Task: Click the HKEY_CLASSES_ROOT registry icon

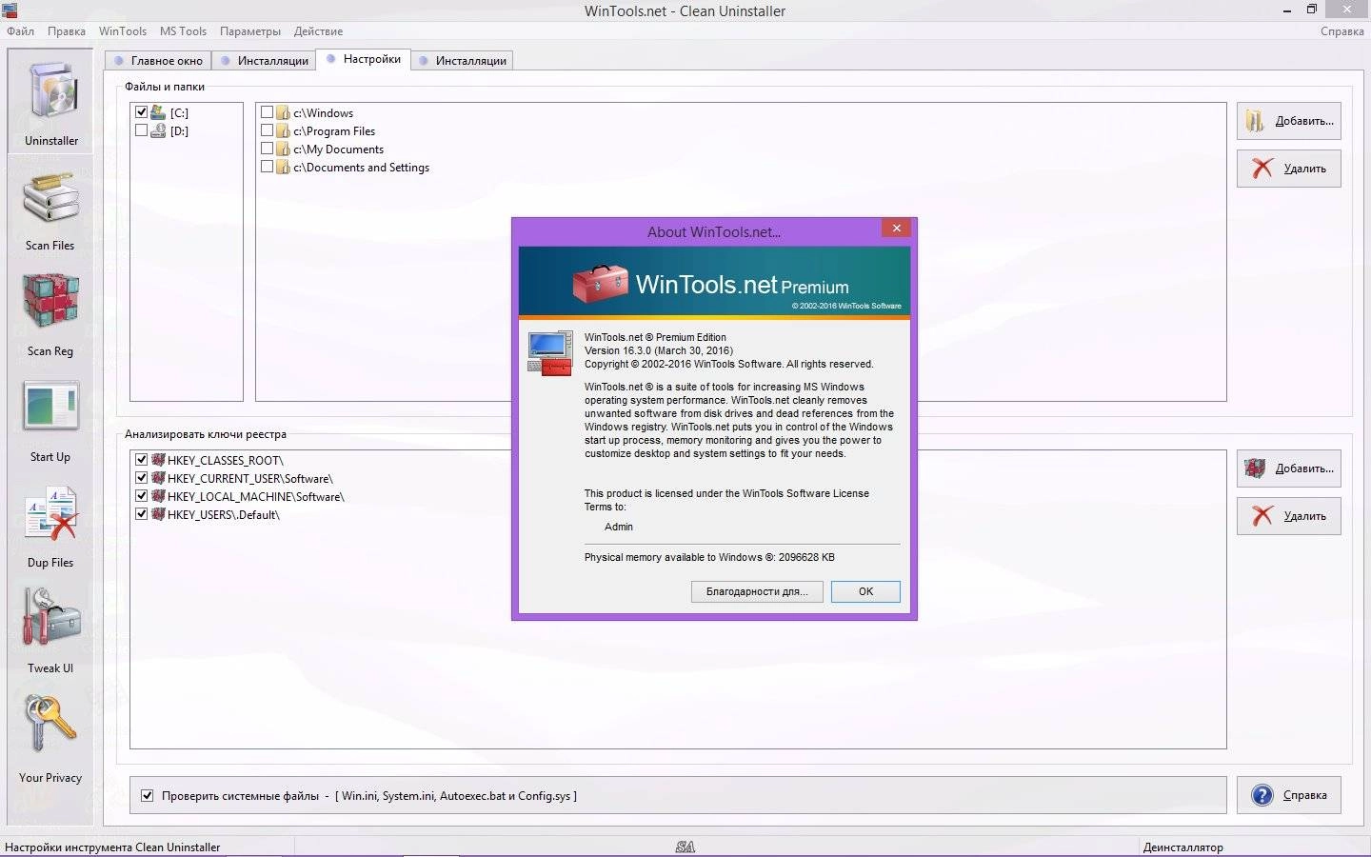Action: coord(158,460)
